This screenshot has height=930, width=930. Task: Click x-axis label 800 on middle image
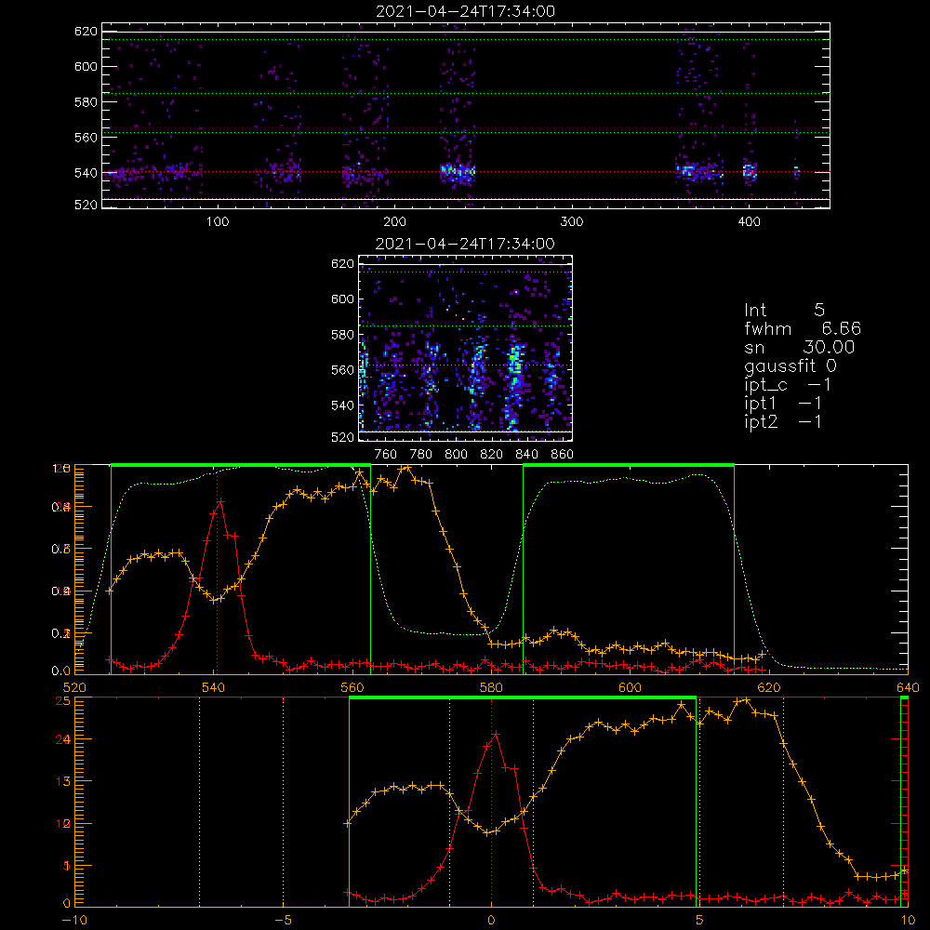coord(456,455)
